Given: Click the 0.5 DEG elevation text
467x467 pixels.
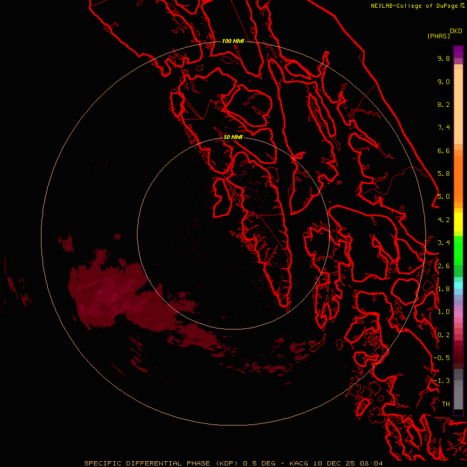Looking at the screenshot, I should click(x=259, y=463).
